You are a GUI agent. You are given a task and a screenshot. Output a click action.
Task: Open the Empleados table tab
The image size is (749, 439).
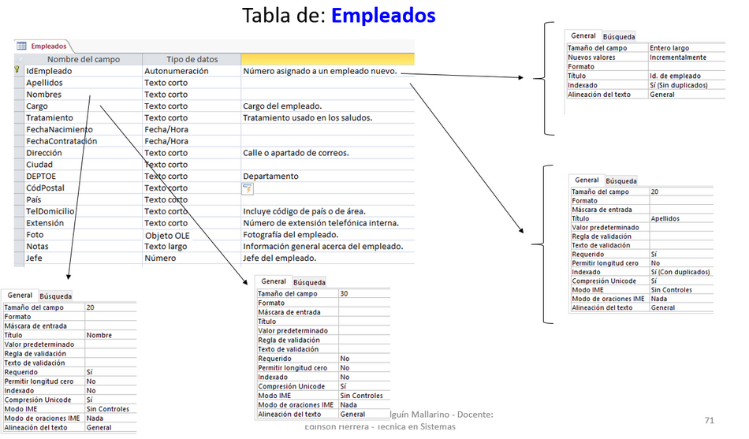(x=47, y=47)
